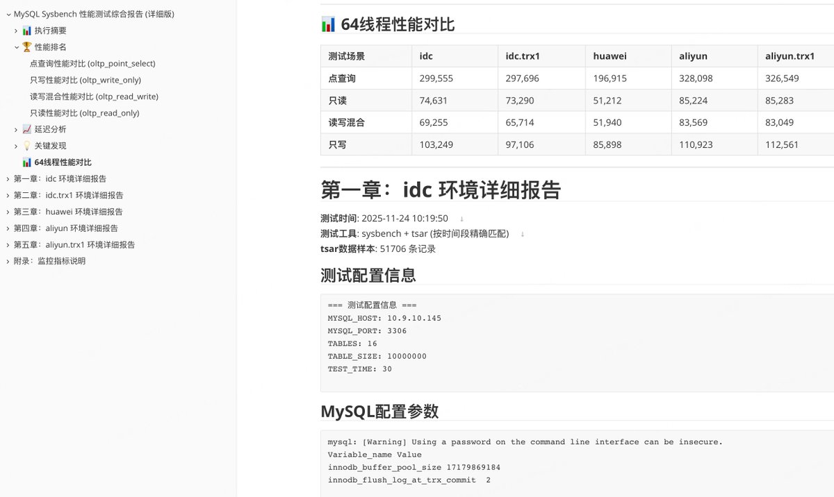Click the 测试时间 2025-11-24 10:19:50 line

pyautogui.click(x=384, y=219)
